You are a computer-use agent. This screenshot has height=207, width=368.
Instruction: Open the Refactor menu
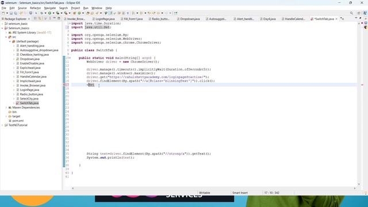point(36,8)
